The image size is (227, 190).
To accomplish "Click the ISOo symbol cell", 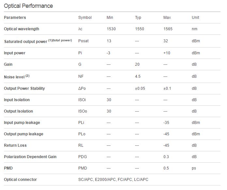I will 83,111.
